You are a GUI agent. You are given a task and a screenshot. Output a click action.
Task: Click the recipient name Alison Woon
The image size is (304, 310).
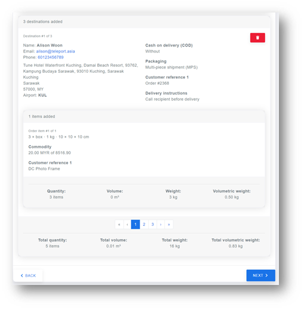50,45
